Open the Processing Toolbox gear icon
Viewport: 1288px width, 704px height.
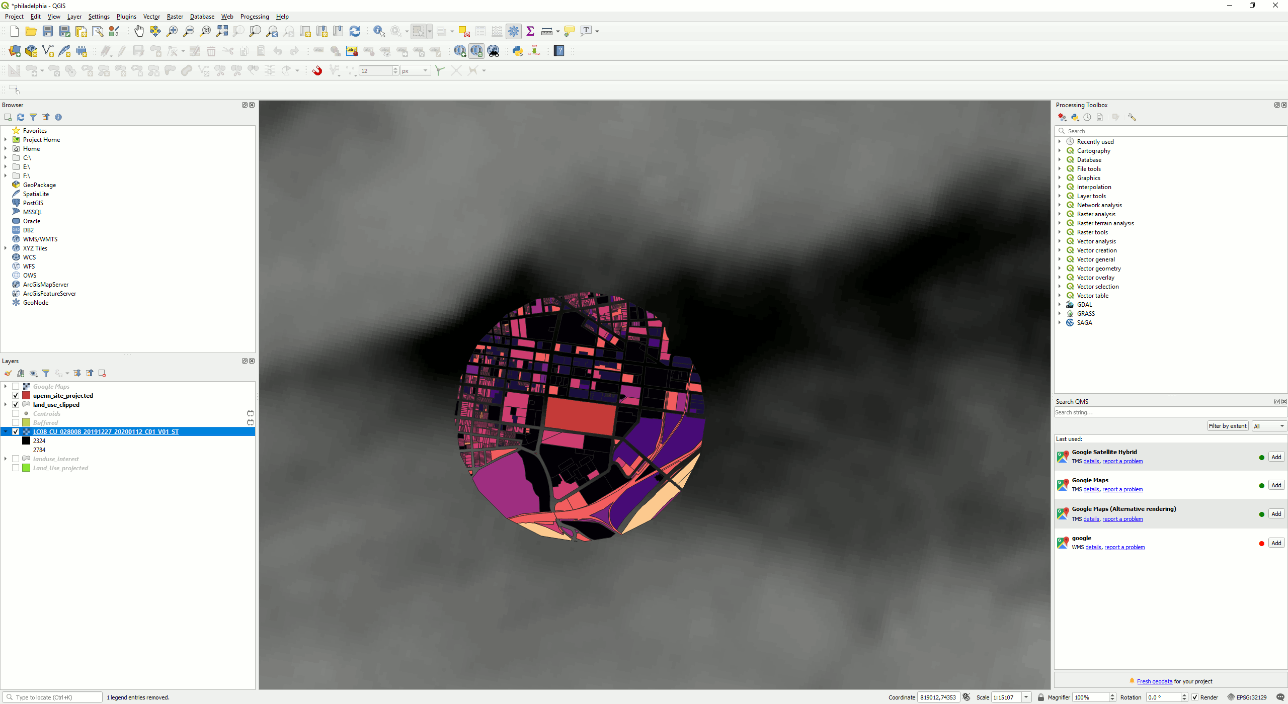point(513,31)
